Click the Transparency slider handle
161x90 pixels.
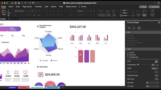pos(138,64)
